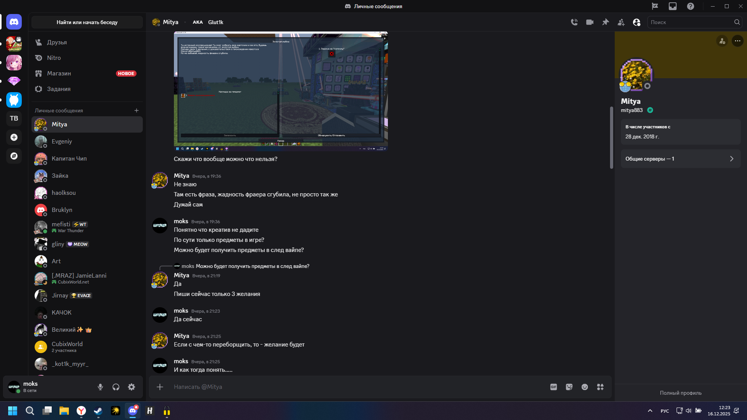Show hidden system tray icons
Image resolution: width=747 pixels, height=420 pixels.
coord(650,411)
